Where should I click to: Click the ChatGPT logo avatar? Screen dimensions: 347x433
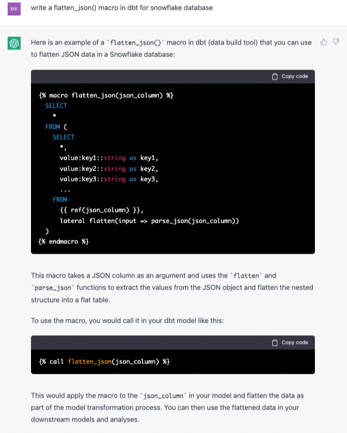pyautogui.click(x=14, y=43)
